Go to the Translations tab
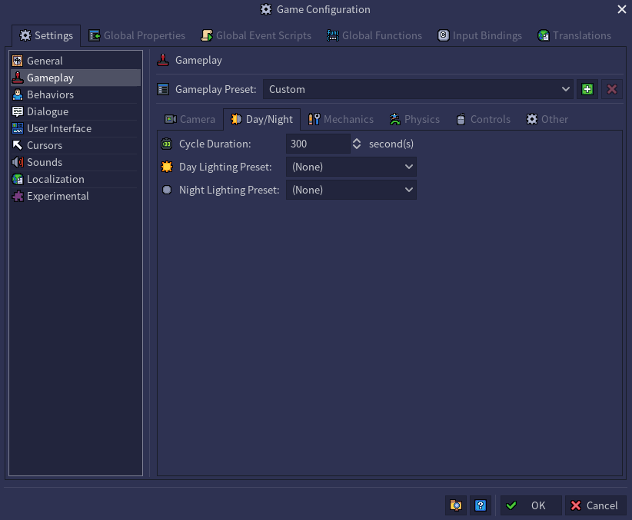This screenshot has height=520, width=632. [574, 35]
